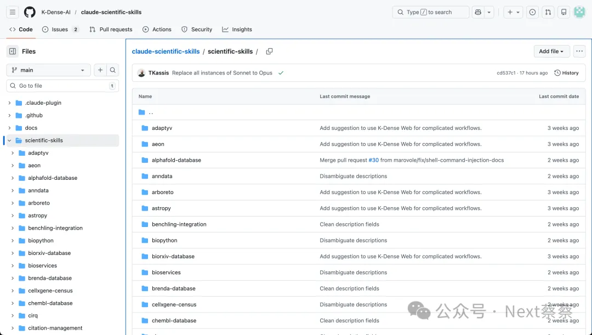Click the pull requests icon in header

(x=548, y=12)
